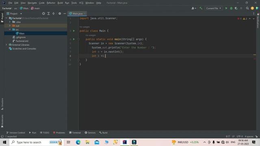Collapse all in Project panel
This screenshot has height=146, width=260.
pyautogui.click(x=53, y=13)
